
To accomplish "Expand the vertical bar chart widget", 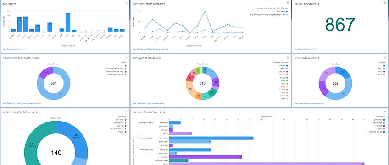I will click(x=126, y=3).
